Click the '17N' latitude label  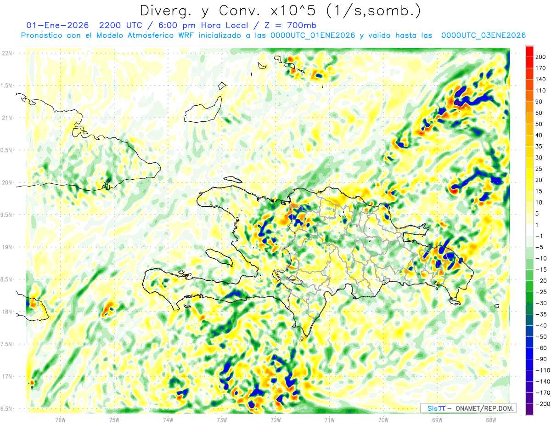(7, 376)
